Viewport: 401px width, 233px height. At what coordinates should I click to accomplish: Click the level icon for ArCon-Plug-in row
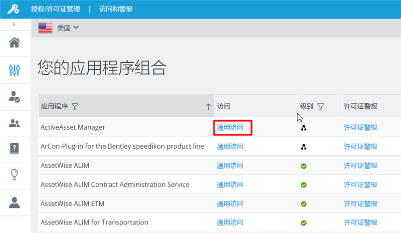[x=304, y=147]
